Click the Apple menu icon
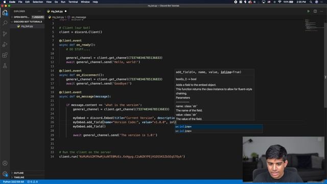This screenshot has width=327, height=184. point(5,2)
